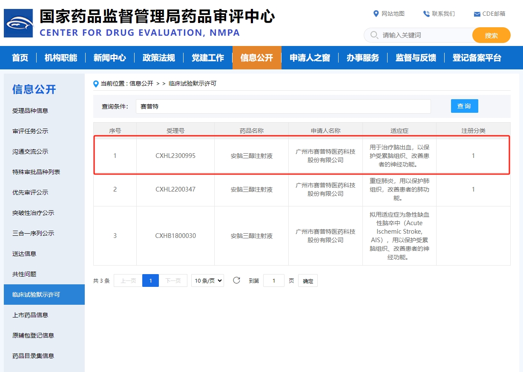
Task: Click the 下一页 pagination button
Action: click(173, 280)
